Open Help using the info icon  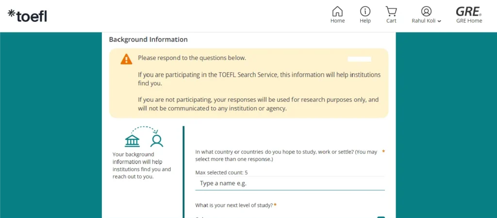(365, 11)
